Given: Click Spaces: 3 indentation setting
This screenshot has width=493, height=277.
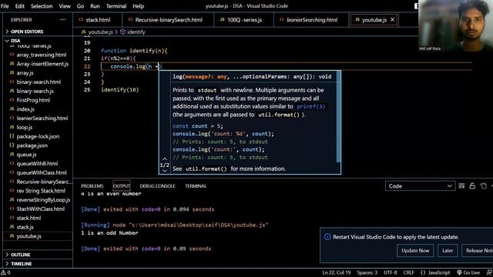Looking at the screenshot, I should click(x=367, y=272).
